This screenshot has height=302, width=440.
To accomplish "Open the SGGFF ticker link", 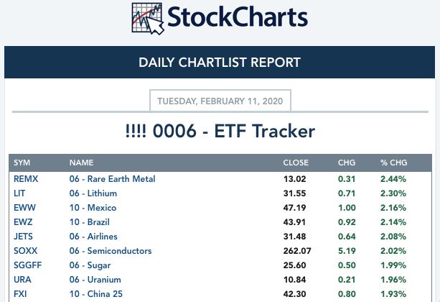I will point(28,265).
